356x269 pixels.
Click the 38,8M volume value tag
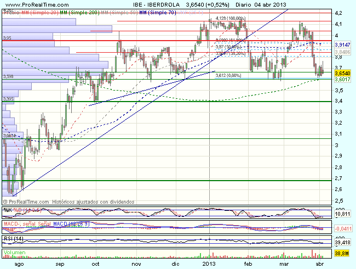[341, 254]
